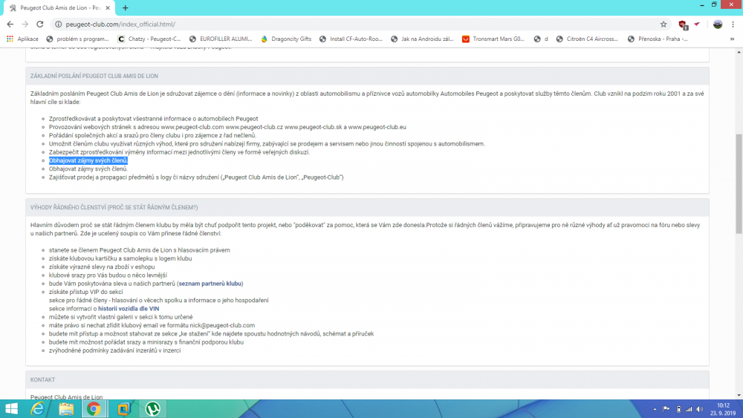Click 'získáte přístup VIP do sekcí' item
Image resolution: width=743 pixels, height=418 pixels.
tap(85, 292)
